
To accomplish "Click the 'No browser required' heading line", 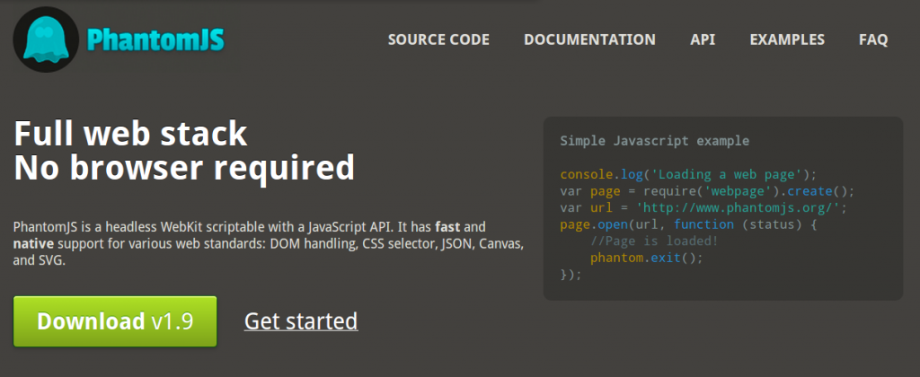I will (184, 168).
